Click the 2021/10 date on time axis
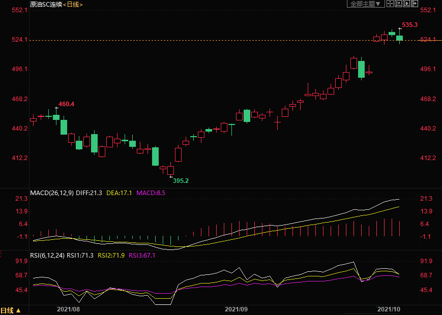 [x=389, y=309]
